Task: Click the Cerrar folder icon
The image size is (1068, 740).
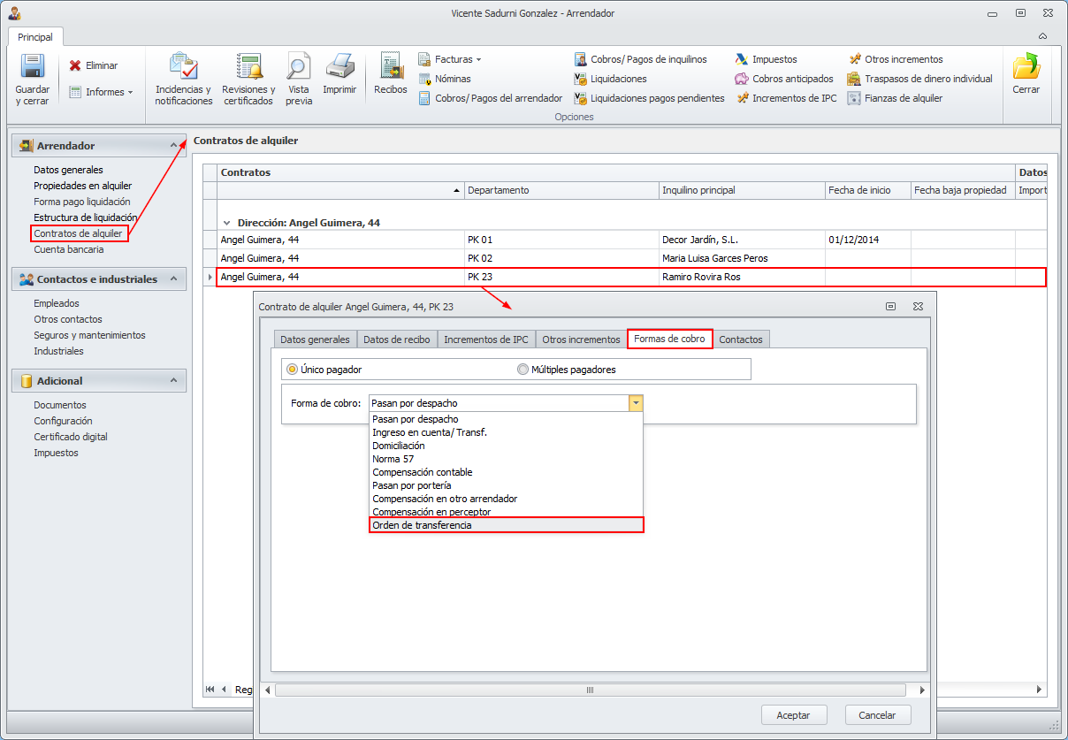Action: click(1026, 68)
